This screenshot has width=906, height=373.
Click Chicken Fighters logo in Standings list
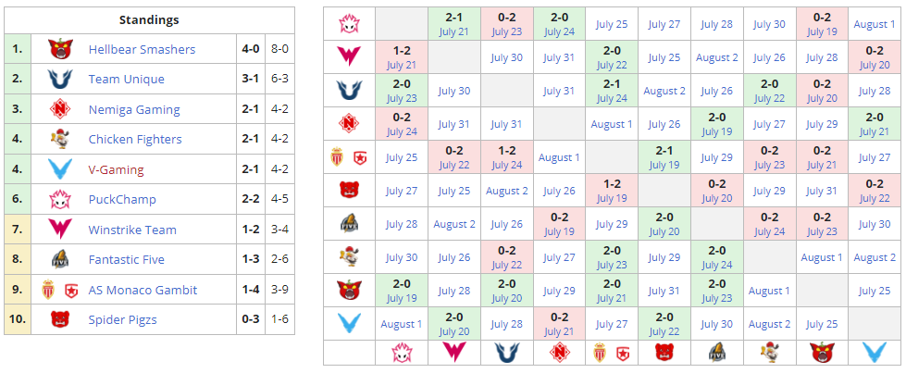point(61,140)
